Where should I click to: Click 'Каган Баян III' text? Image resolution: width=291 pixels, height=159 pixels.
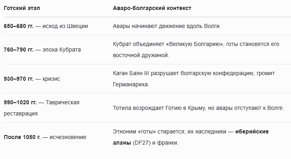131,73
